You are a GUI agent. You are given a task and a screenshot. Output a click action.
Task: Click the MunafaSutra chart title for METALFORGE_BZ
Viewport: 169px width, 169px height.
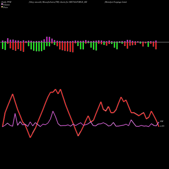pos(58,2)
